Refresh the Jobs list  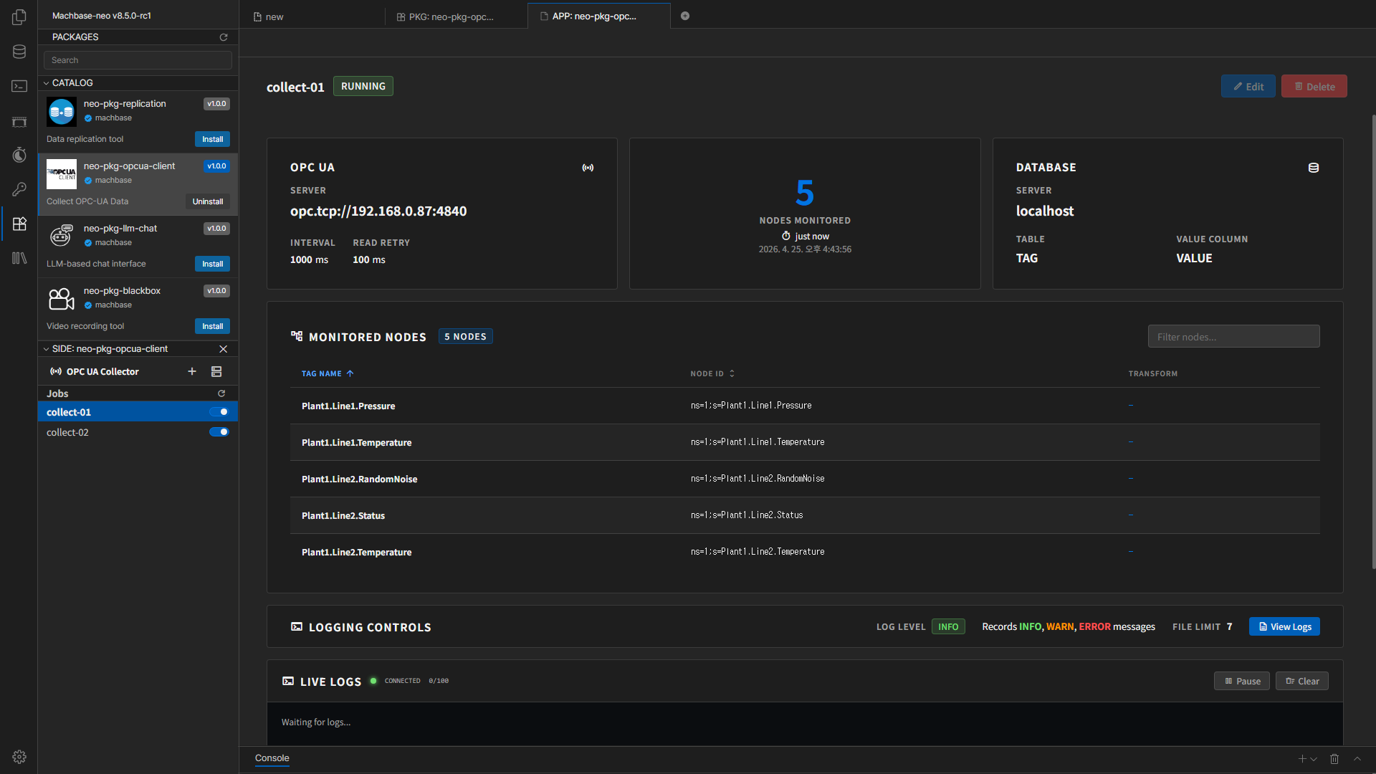221,393
